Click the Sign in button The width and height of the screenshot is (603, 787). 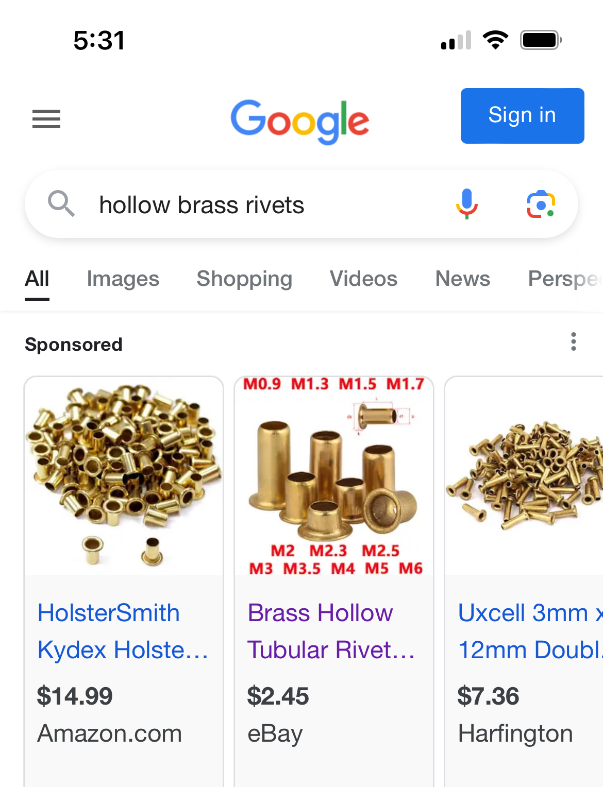click(x=522, y=115)
